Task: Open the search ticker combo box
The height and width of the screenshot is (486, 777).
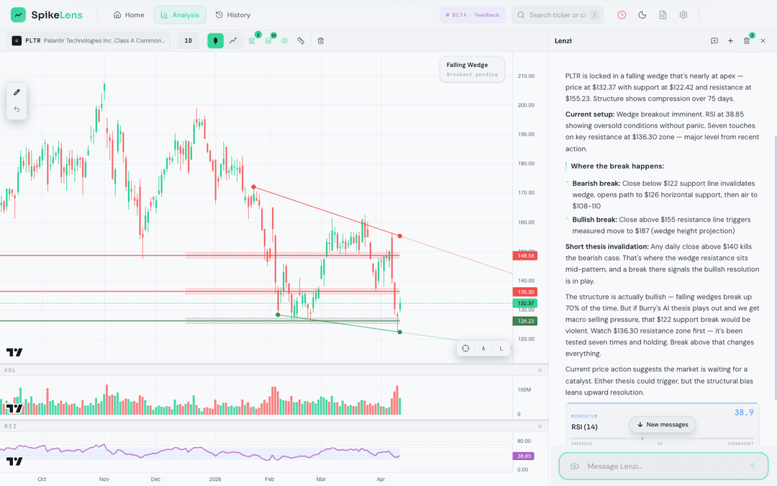Action: 558,14
